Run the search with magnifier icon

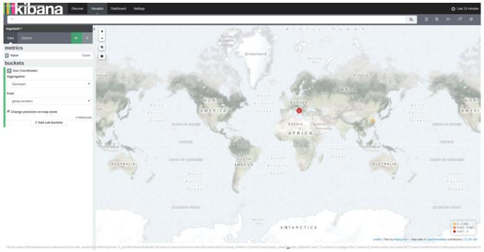point(411,19)
